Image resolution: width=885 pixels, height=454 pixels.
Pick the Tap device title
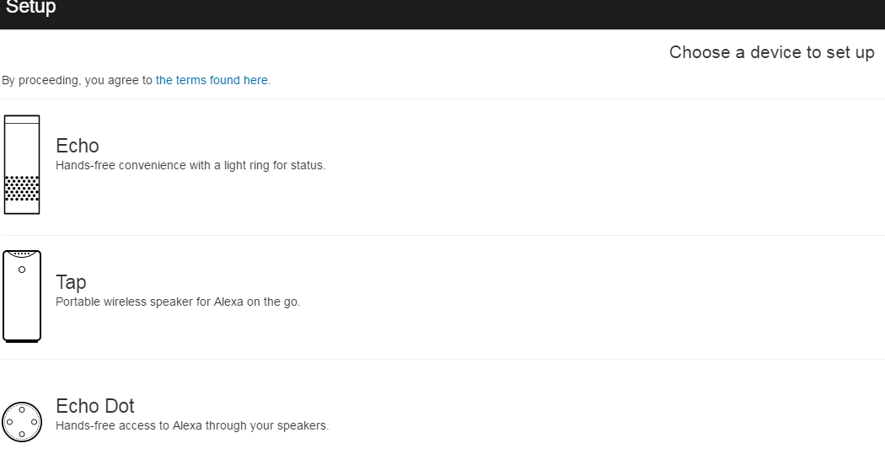coord(71,282)
